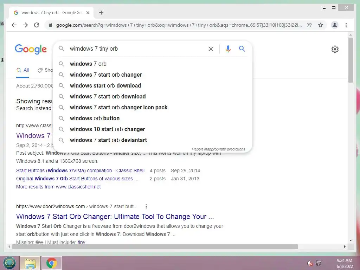Open Google quick settings gear
Screen dimensions: 360x270
coord(335,49)
